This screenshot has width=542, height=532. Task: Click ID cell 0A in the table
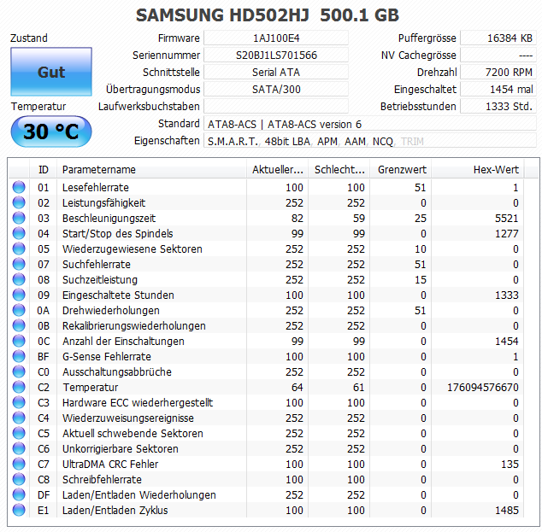pyautogui.click(x=44, y=310)
